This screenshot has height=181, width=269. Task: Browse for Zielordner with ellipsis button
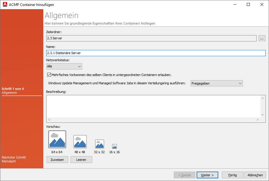[262, 38]
